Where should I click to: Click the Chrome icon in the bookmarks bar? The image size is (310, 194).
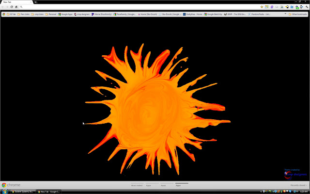pyautogui.click(x=4, y=14)
